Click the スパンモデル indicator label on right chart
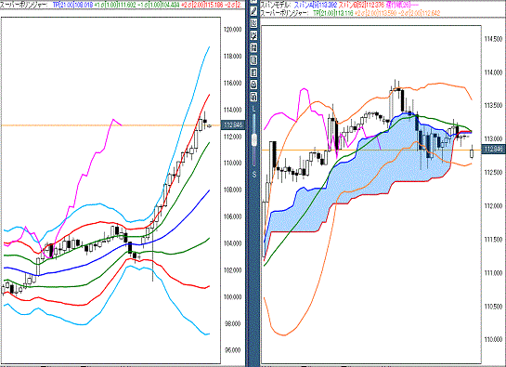 coord(275,6)
